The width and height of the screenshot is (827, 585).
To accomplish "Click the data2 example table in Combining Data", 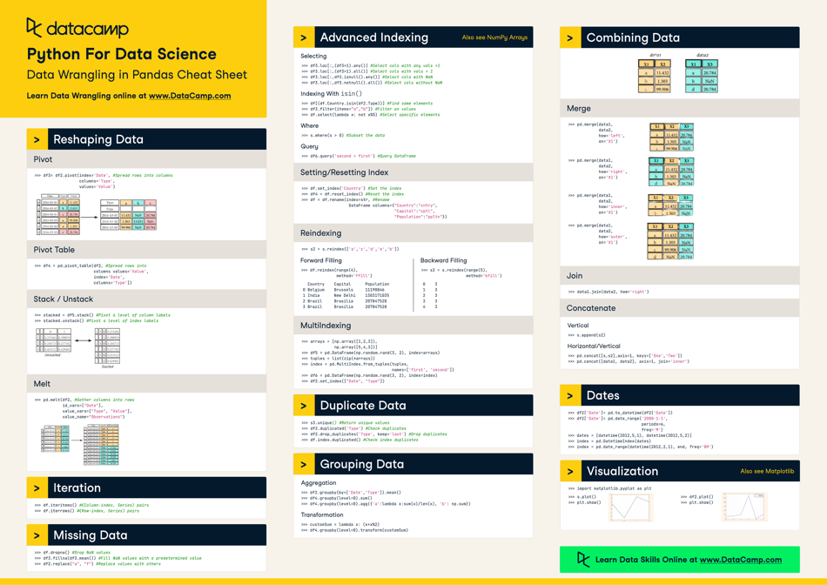I will pyautogui.click(x=702, y=76).
